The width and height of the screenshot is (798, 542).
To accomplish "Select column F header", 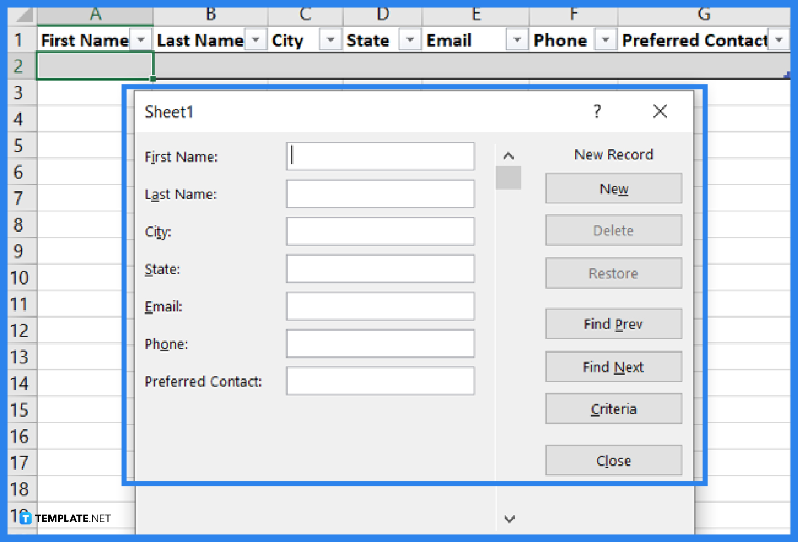I will click(x=574, y=16).
